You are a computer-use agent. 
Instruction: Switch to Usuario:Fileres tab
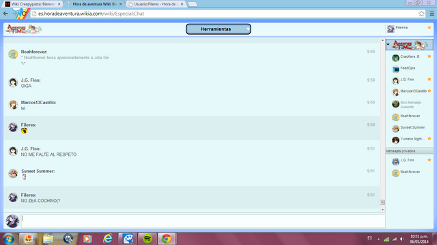[x=155, y=4]
